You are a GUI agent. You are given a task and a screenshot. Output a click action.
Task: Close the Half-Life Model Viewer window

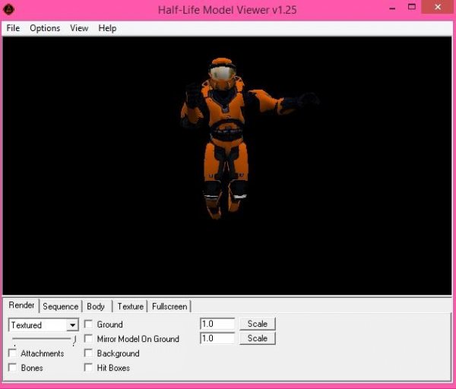pos(438,7)
